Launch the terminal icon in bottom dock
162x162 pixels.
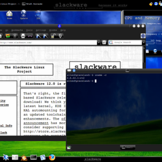pos(34,157)
